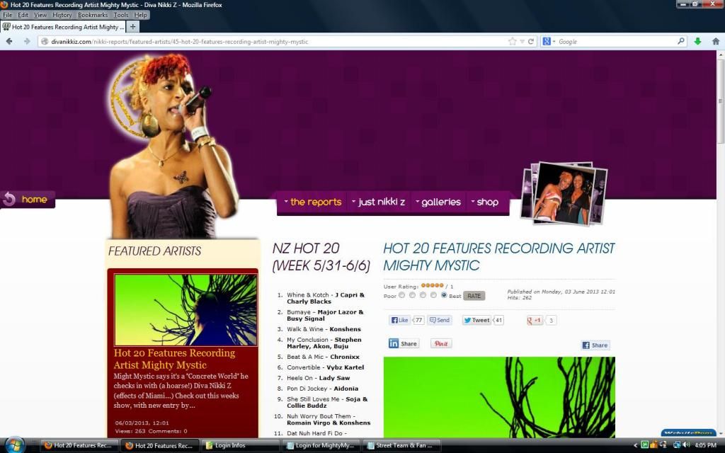Open the Bookmarks menu
The height and width of the screenshot is (453, 725).
pos(93,15)
